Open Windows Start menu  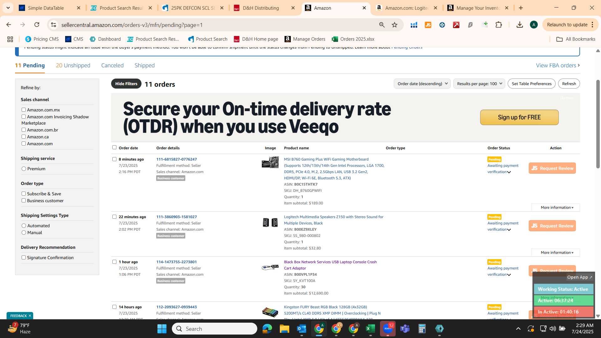coord(162,329)
